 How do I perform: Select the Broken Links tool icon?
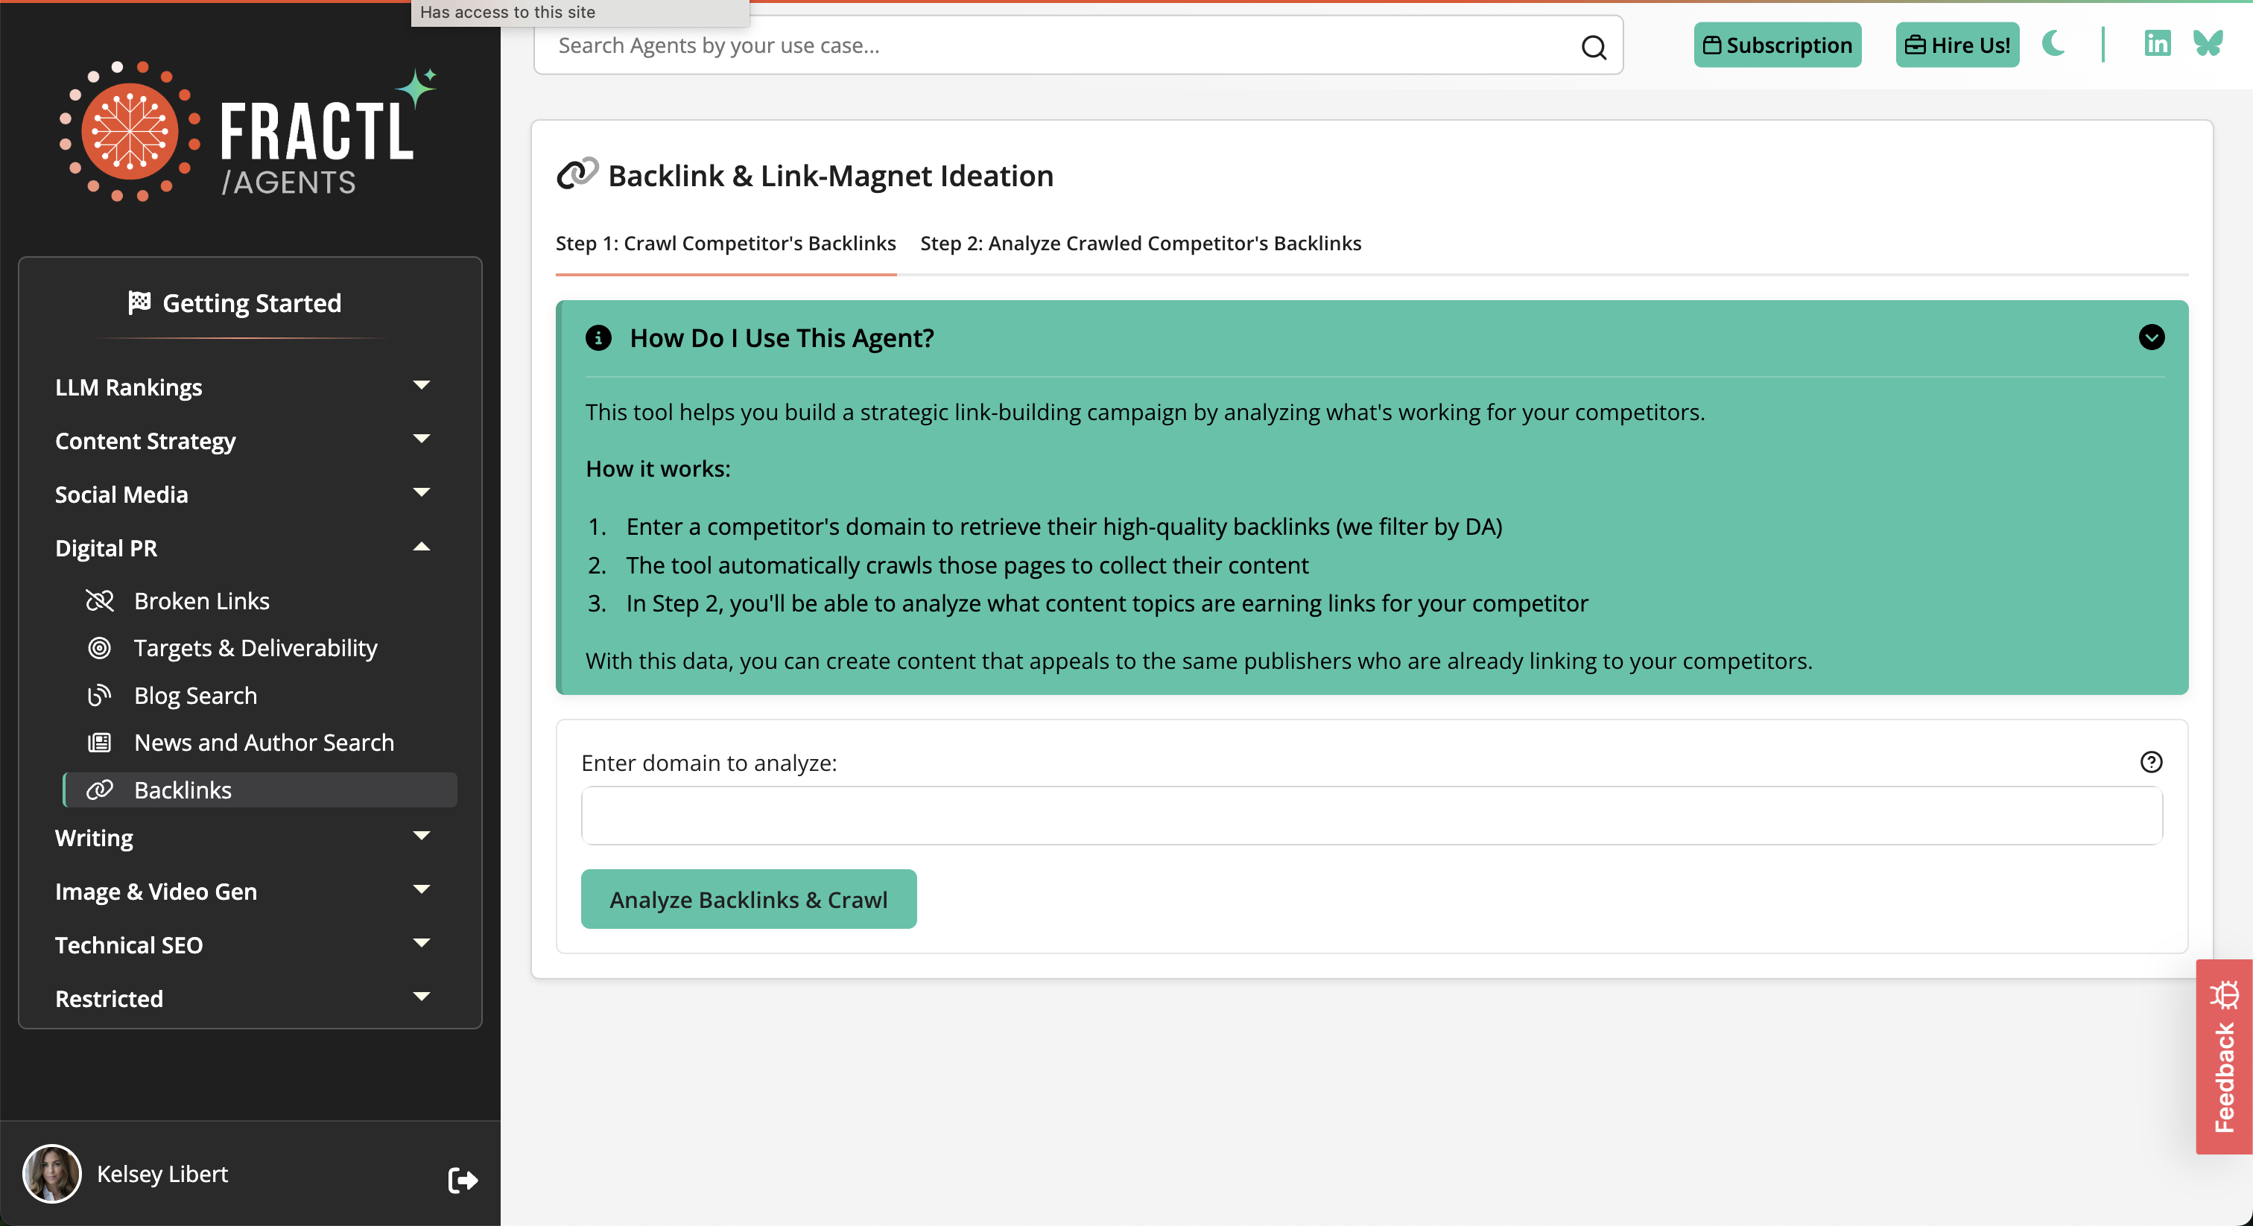tap(101, 600)
